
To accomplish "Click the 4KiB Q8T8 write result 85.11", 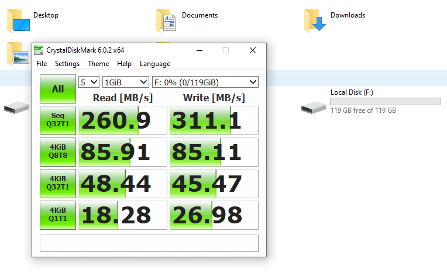I will coord(214,152).
